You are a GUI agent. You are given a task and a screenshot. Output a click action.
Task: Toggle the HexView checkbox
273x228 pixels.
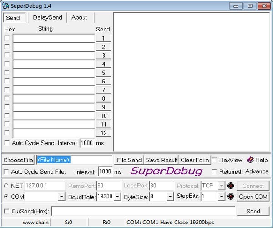pyautogui.click(x=214, y=160)
